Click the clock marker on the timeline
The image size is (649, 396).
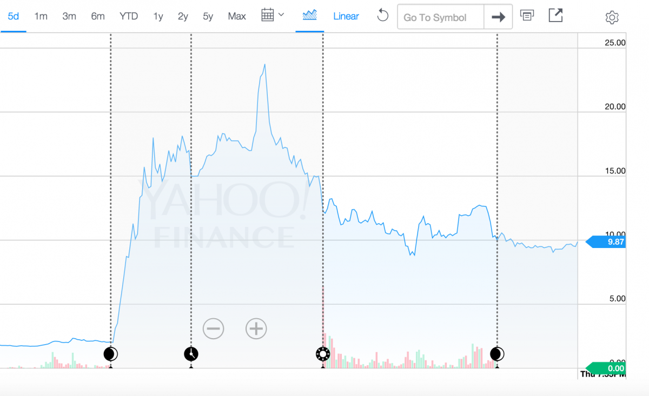[191, 354]
